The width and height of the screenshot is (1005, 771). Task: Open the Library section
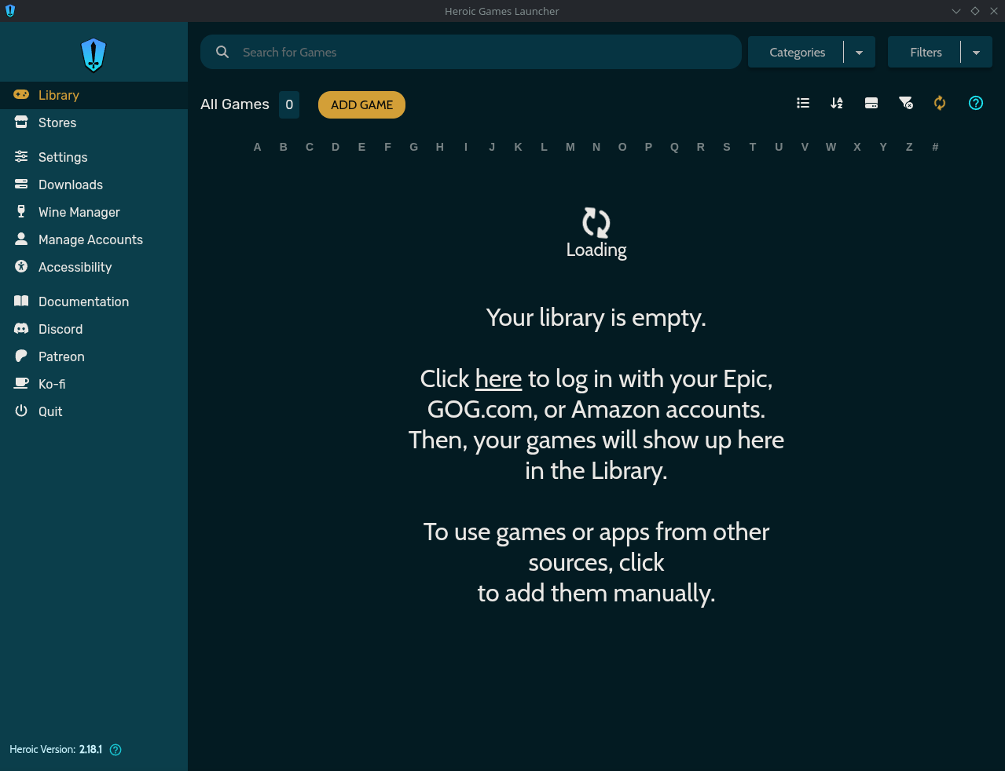[x=94, y=95]
